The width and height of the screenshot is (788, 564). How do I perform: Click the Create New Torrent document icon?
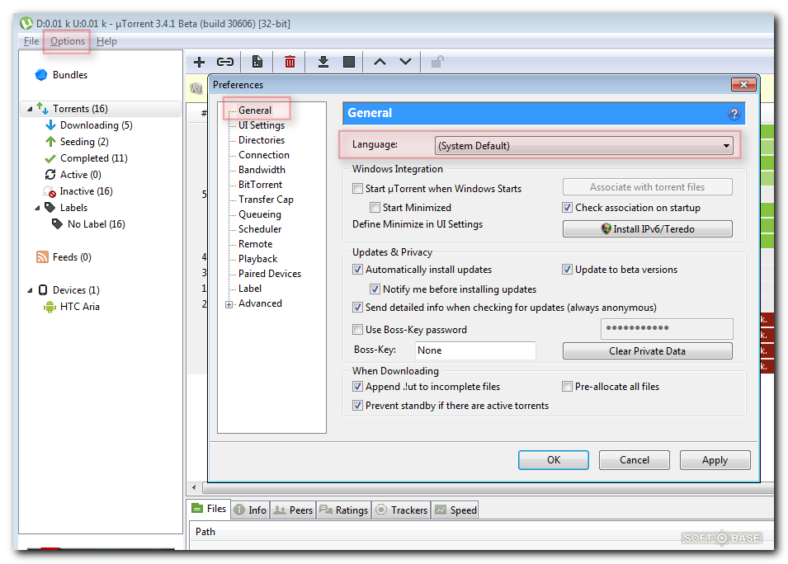[x=257, y=62]
